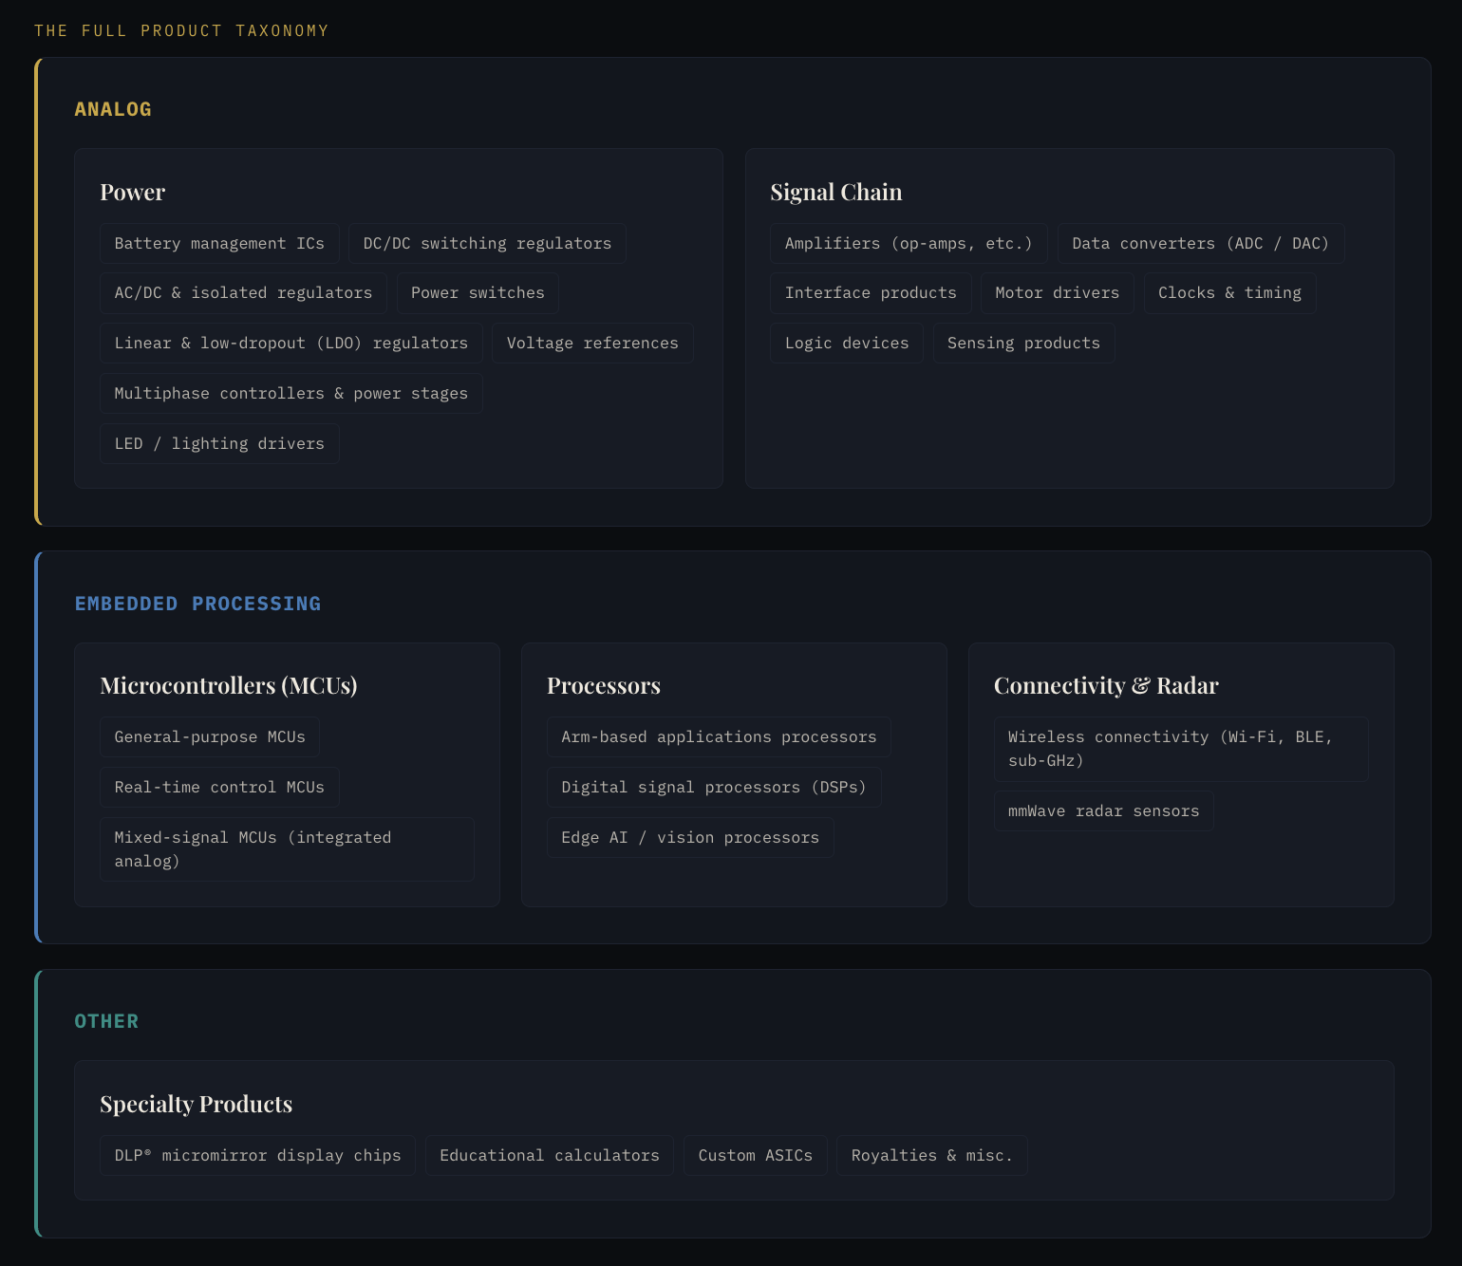Click the OTHER section label
Screen dimensions: 1462x1266
pyautogui.click(x=106, y=1021)
